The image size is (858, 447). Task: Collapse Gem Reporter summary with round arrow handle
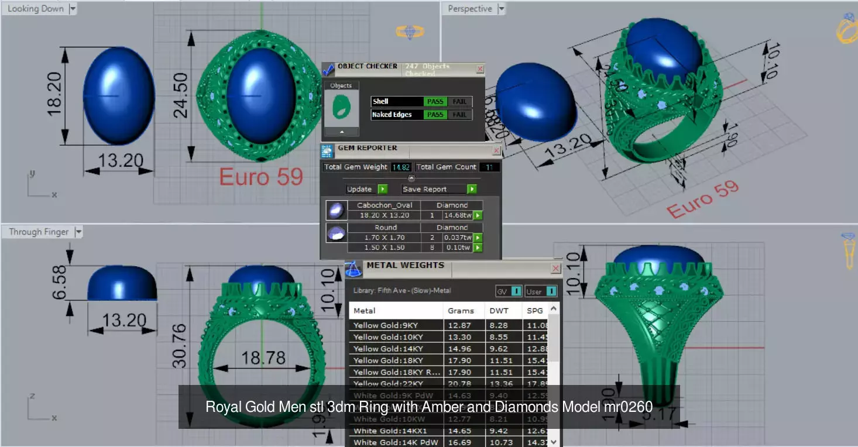[x=411, y=178]
